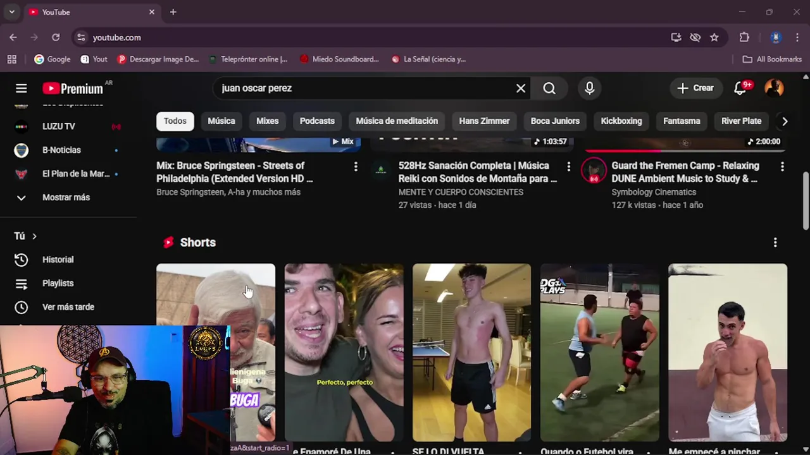This screenshot has height=455, width=810.
Task: Click MENTE Y CUERPO channel avatar
Action: [x=380, y=169]
